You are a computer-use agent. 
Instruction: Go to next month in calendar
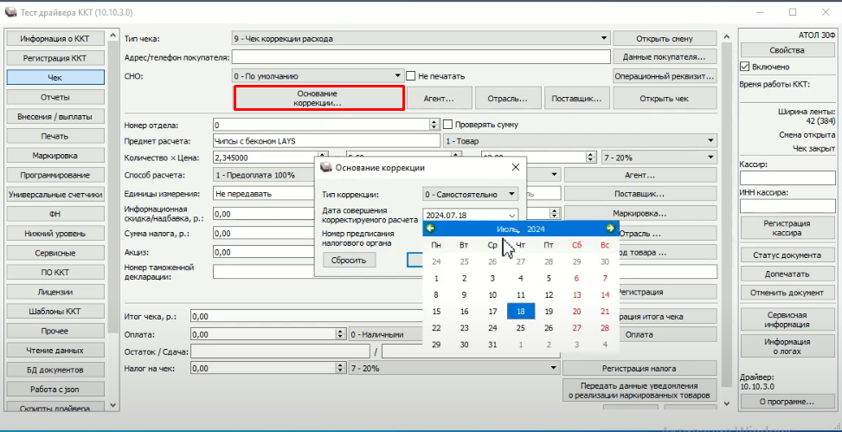point(610,229)
